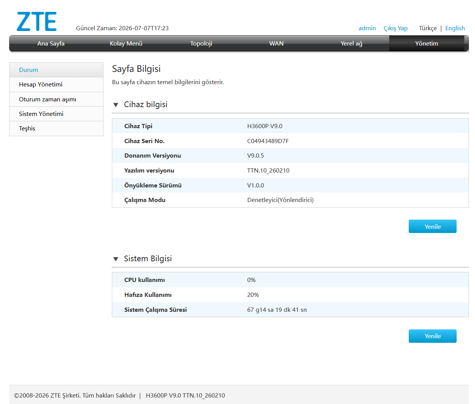Screen dimensions: 475x404
Task: Click the Donanım Versiyonu label
Action: tap(152, 156)
